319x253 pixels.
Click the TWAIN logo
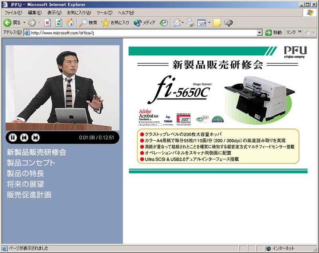click(x=168, y=119)
